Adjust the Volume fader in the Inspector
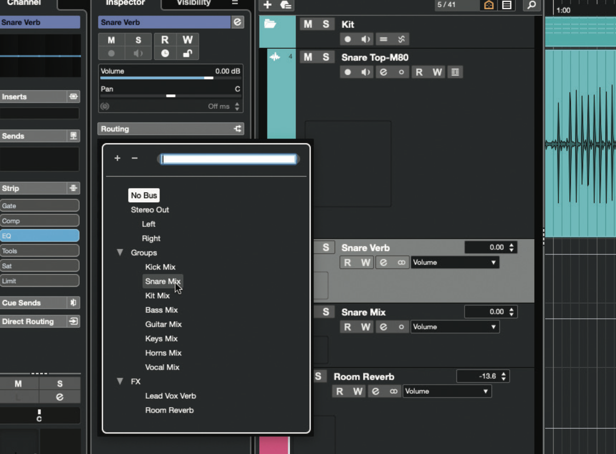 [x=209, y=78]
